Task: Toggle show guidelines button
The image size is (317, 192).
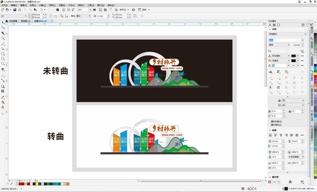Action: [x=110, y=10]
